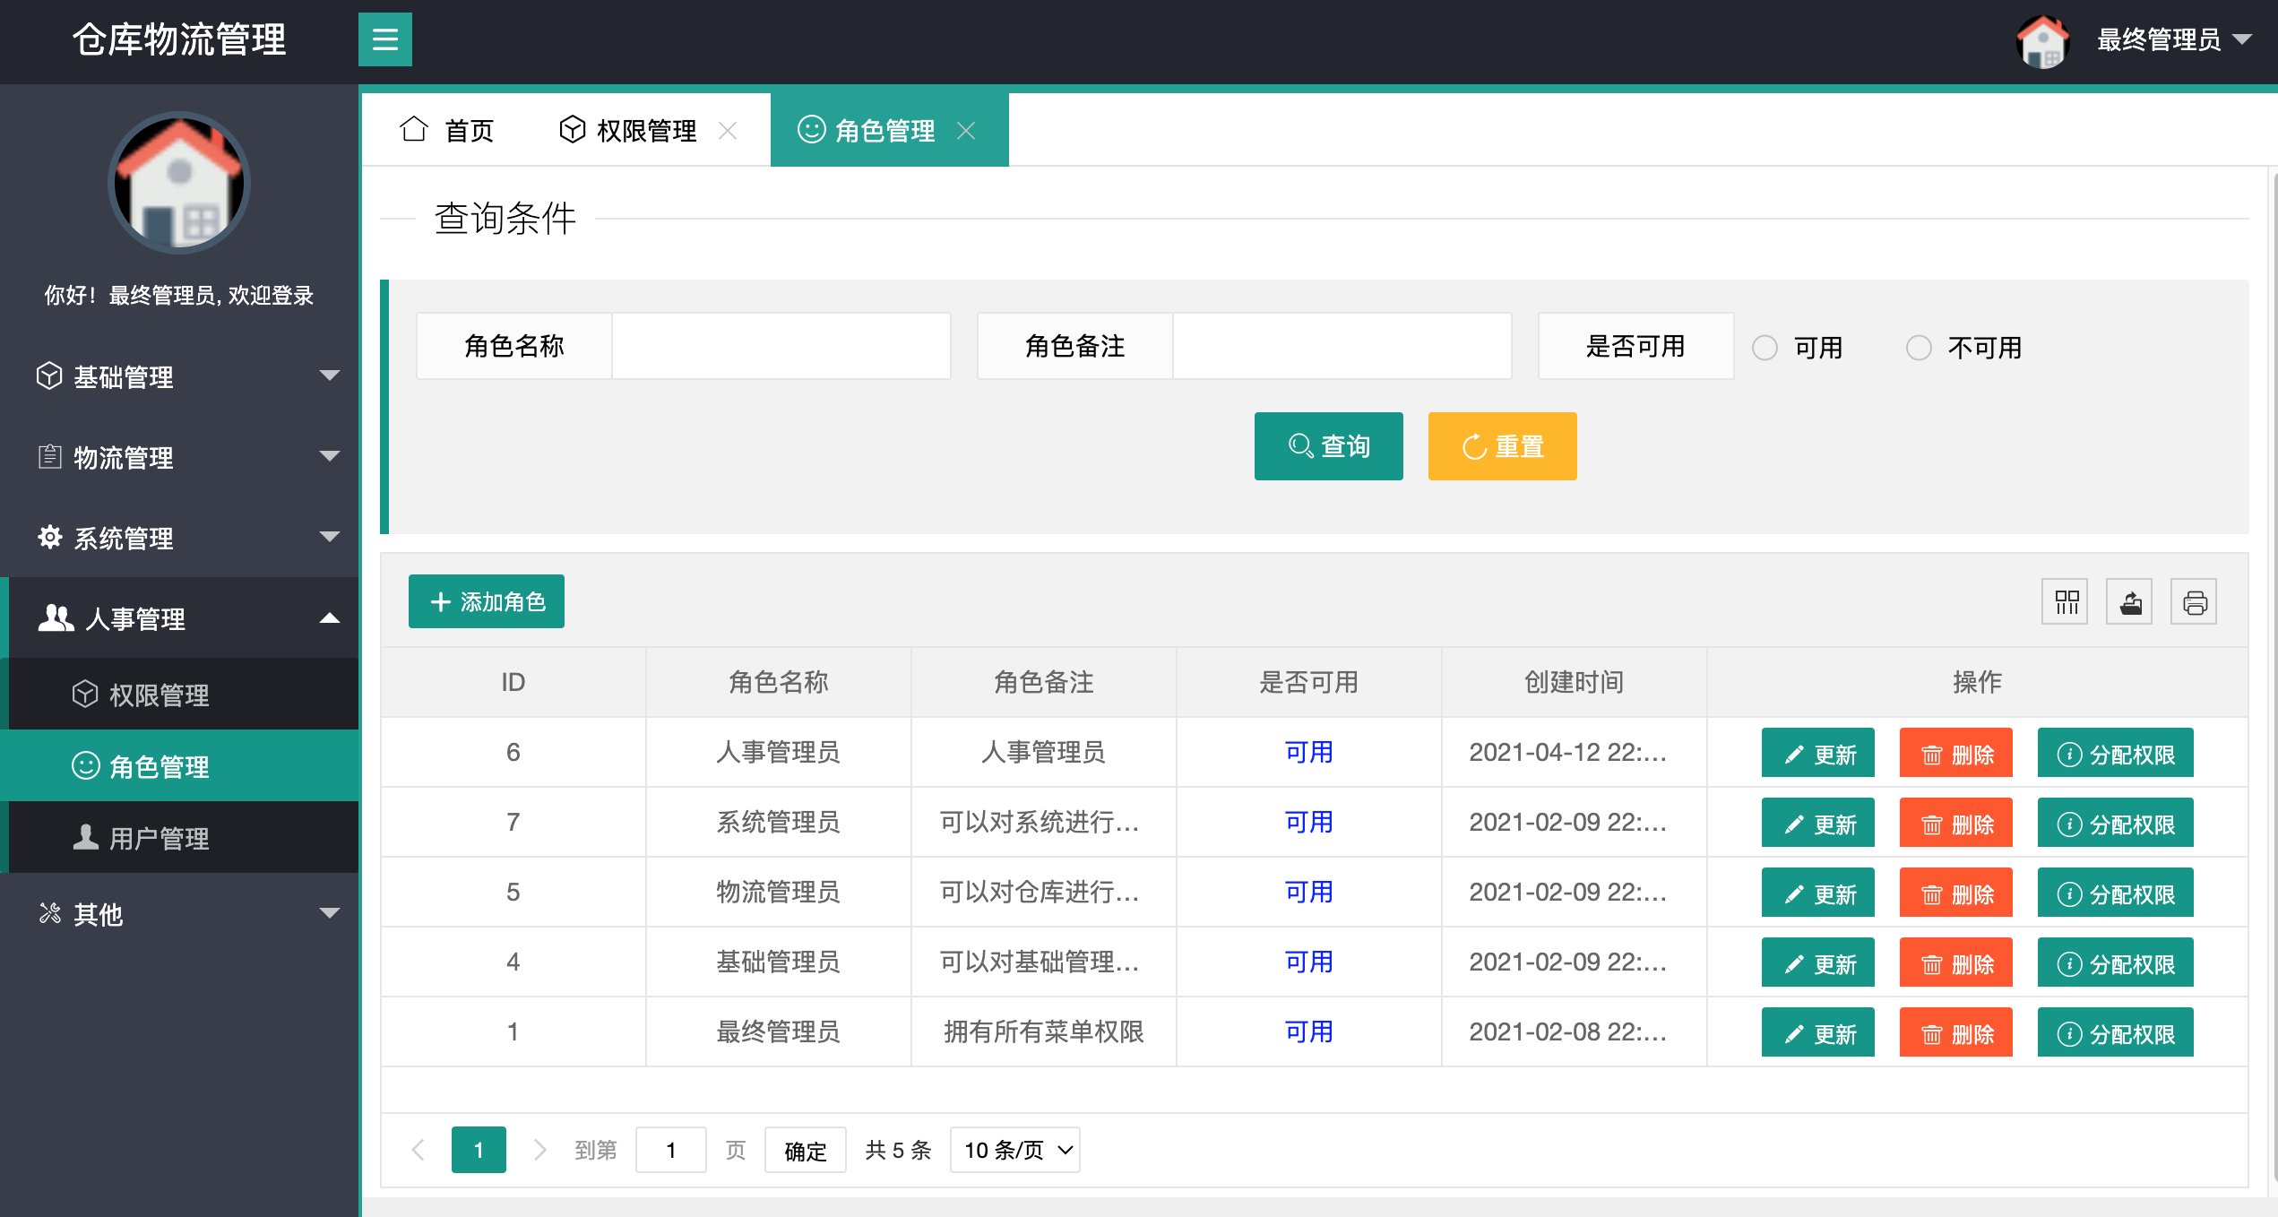Open the 最终管理员 user dropdown

(2173, 39)
